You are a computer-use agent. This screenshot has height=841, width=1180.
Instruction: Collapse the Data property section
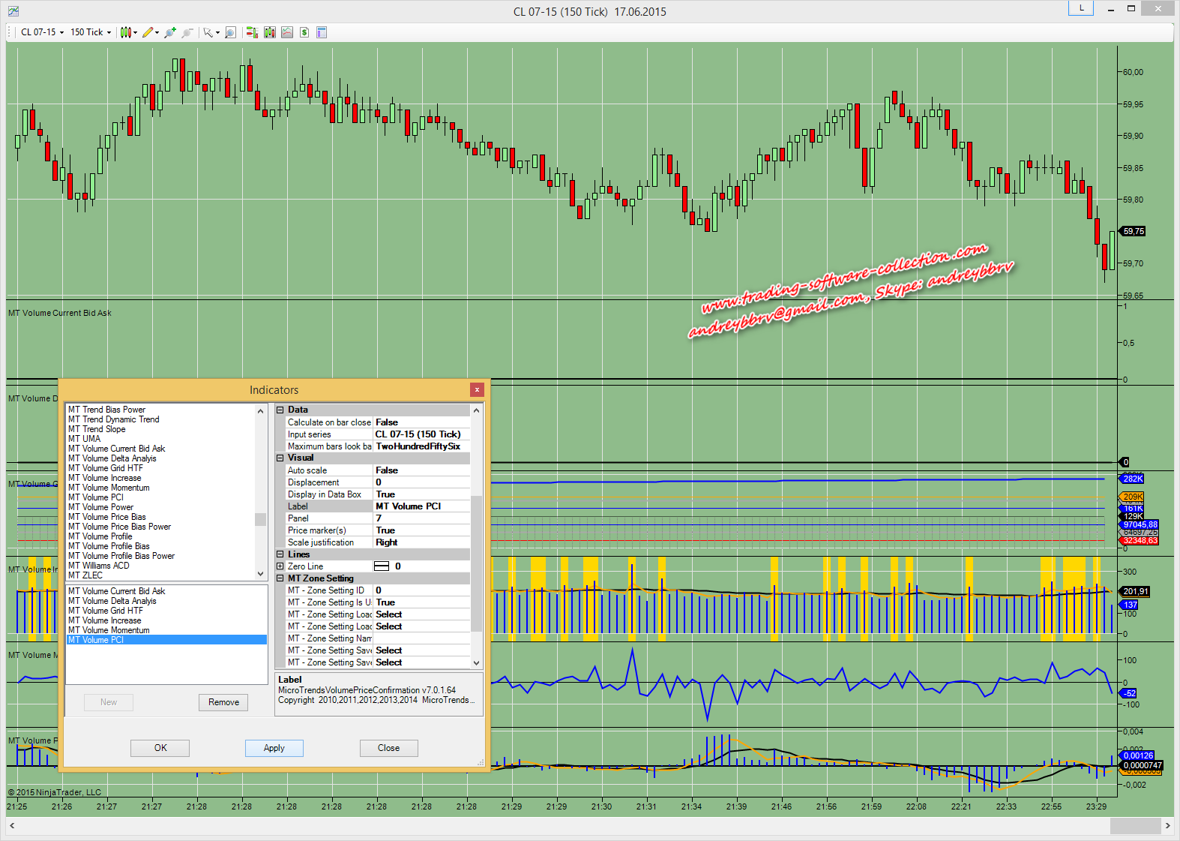tap(280, 410)
